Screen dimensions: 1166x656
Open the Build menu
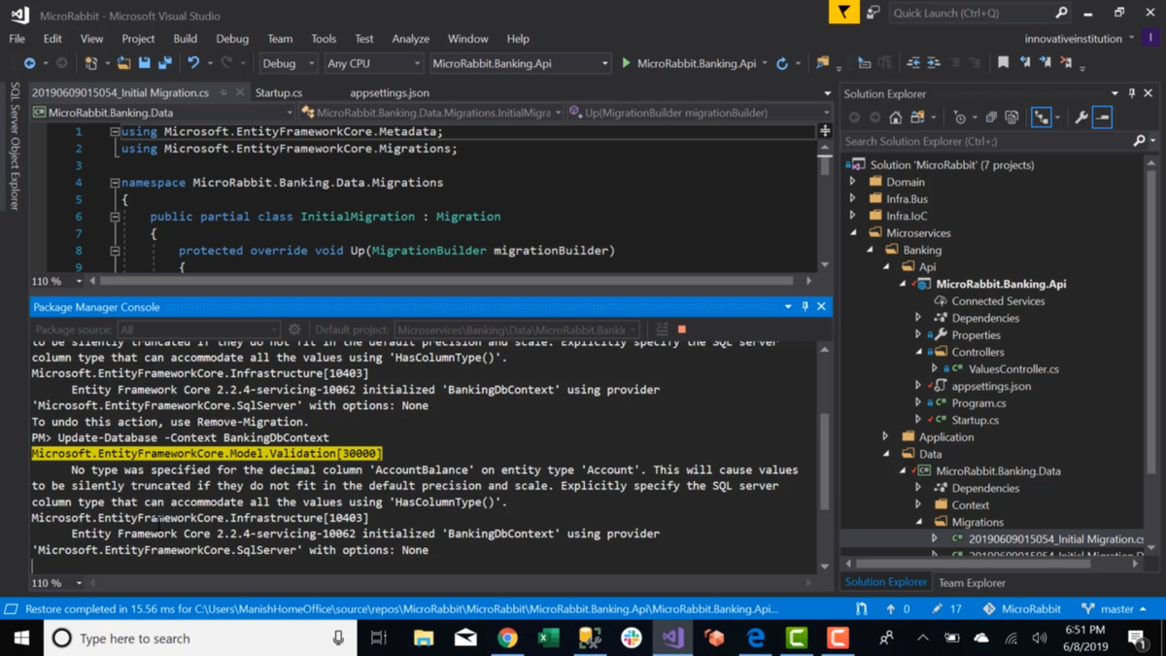click(x=185, y=39)
